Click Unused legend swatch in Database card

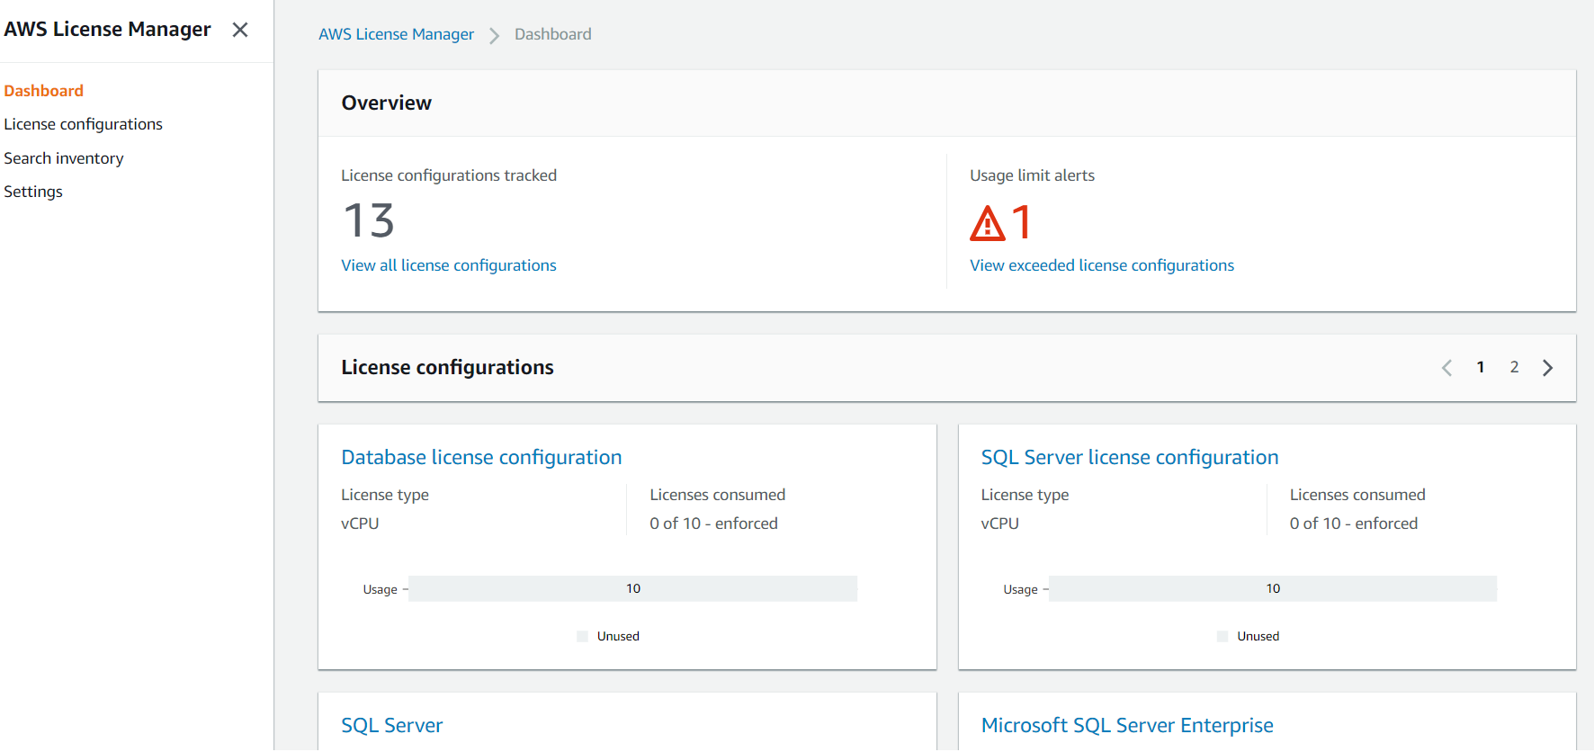[582, 636]
